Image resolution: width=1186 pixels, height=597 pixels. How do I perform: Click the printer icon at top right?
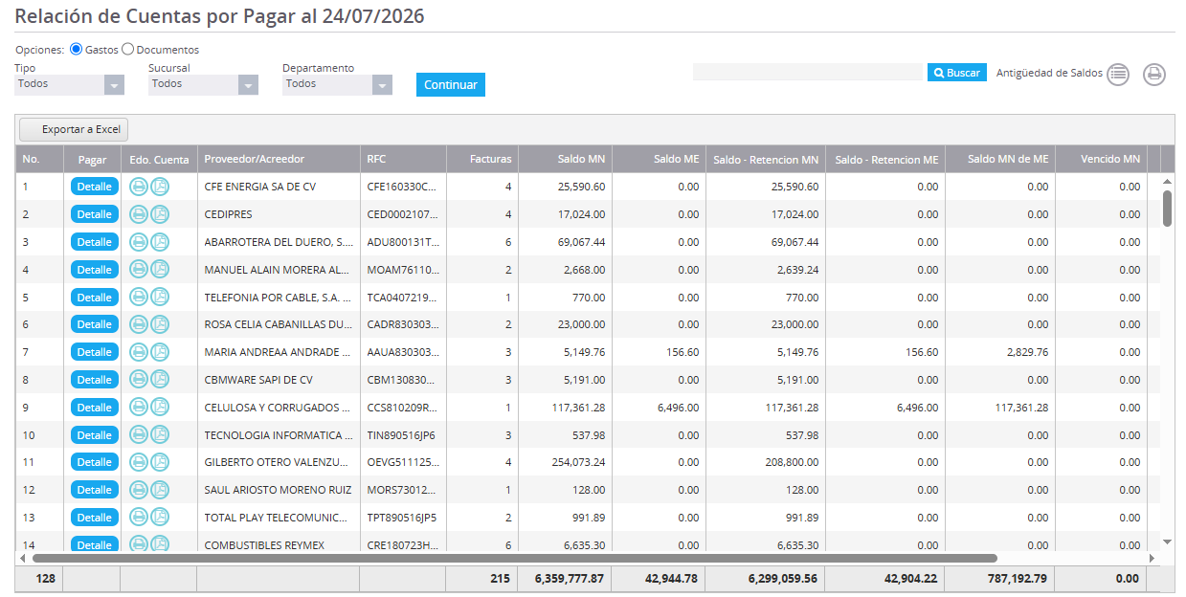coord(1154,74)
